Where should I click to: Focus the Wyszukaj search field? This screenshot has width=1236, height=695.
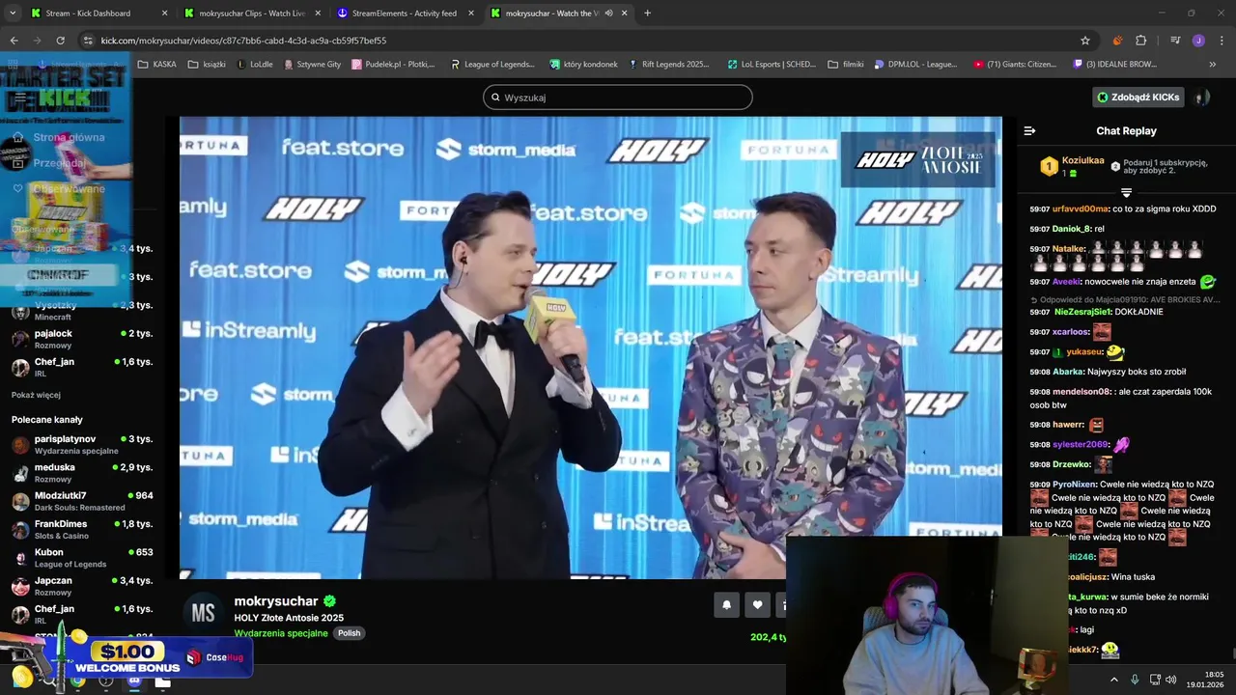(618, 97)
